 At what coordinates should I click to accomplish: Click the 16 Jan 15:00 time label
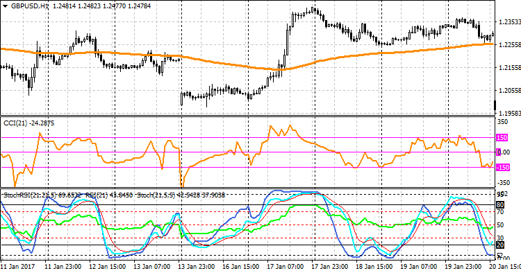click(240, 267)
